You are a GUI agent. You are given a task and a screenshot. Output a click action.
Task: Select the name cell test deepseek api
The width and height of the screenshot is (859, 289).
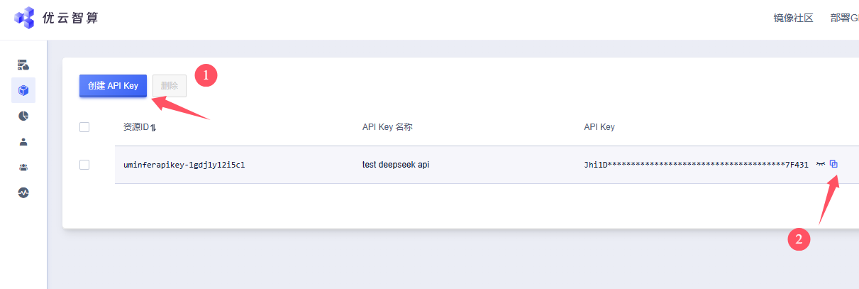(396, 165)
